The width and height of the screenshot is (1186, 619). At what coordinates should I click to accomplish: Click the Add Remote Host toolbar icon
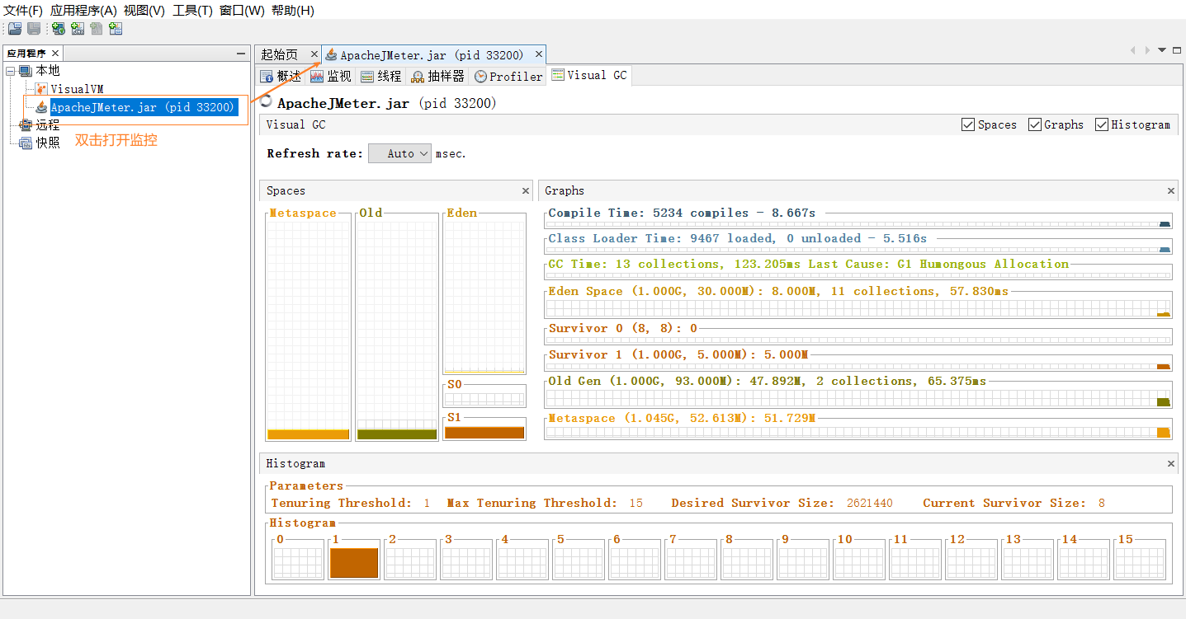click(x=59, y=29)
